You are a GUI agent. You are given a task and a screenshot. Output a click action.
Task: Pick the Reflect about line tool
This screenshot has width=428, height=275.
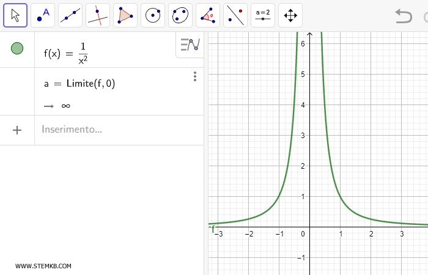[x=235, y=15]
